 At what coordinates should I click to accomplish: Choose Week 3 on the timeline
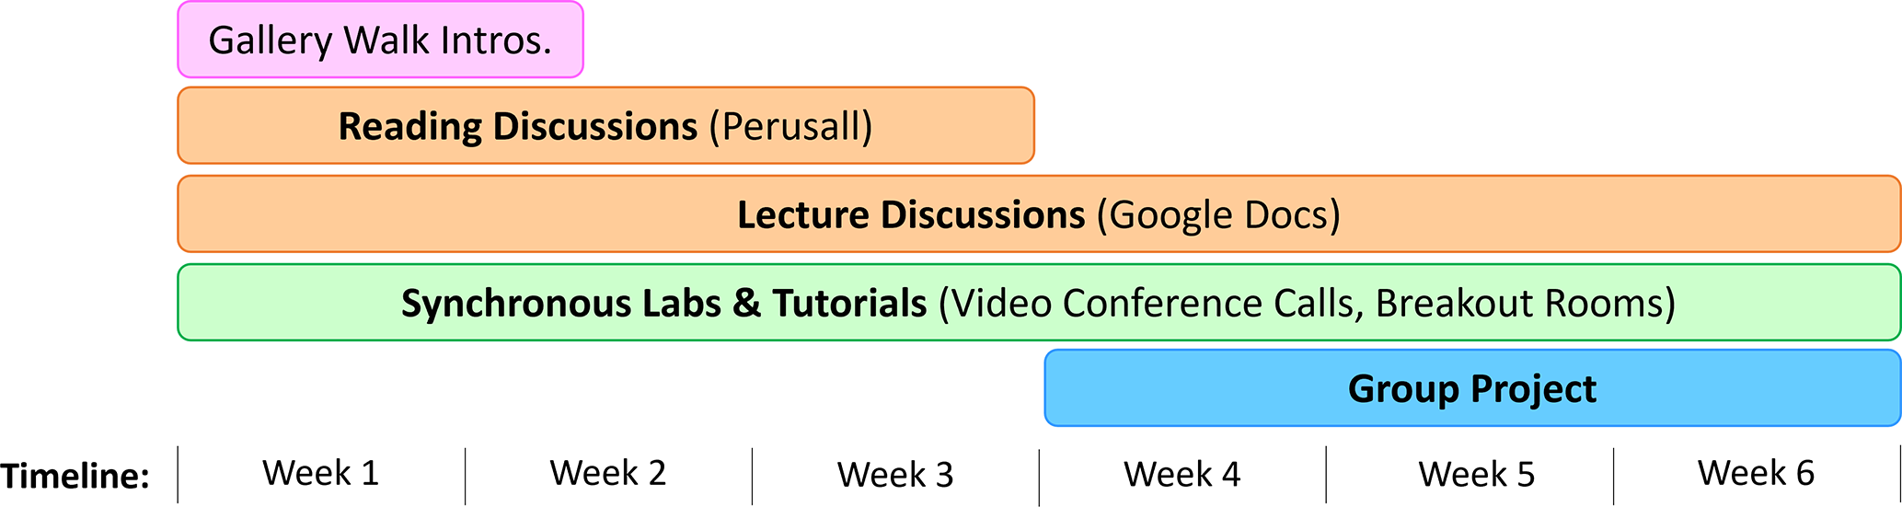895,475
